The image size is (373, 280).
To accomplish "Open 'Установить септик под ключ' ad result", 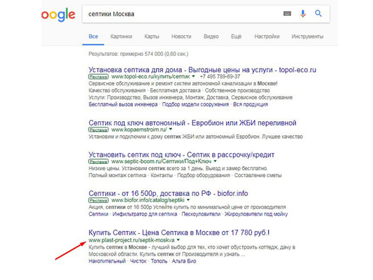I will tap(181, 155).
